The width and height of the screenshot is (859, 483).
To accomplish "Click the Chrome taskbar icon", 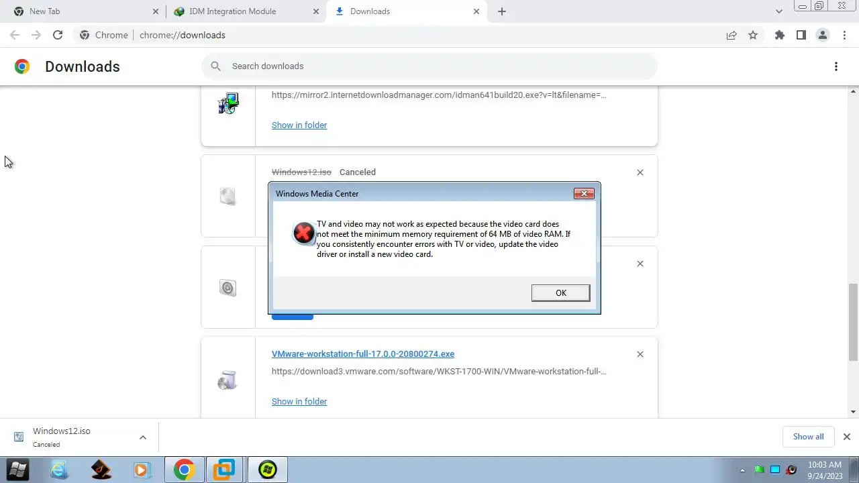I will pyautogui.click(x=184, y=470).
